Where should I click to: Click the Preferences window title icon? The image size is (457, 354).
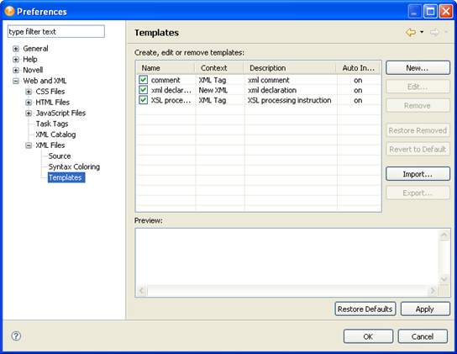point(9,11)
